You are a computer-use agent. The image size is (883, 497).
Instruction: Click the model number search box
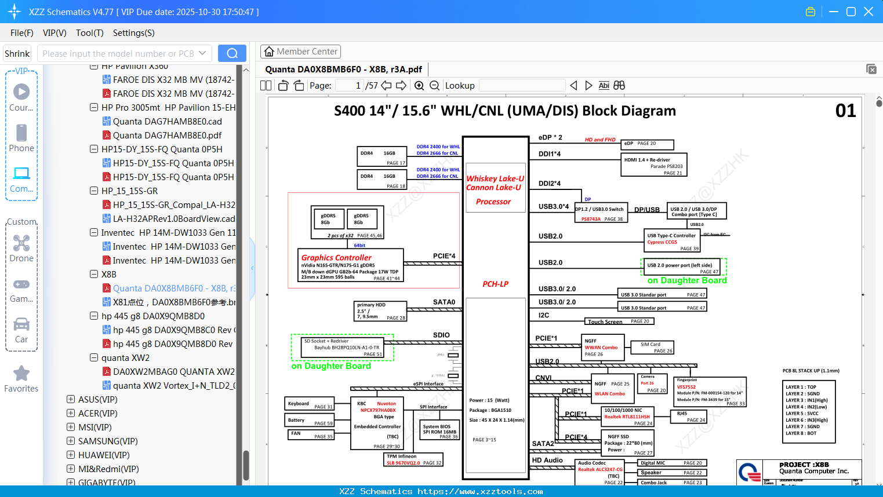point(118,53)
